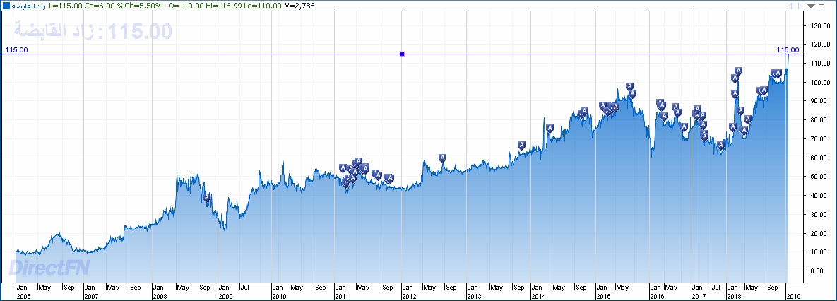Click the blue series color square in the legend

point(6,6)
